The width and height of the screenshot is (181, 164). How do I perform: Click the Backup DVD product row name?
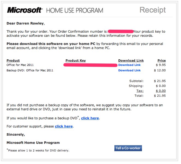(30, 70)
